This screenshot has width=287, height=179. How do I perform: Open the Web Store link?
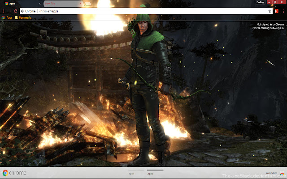[271, 173]
